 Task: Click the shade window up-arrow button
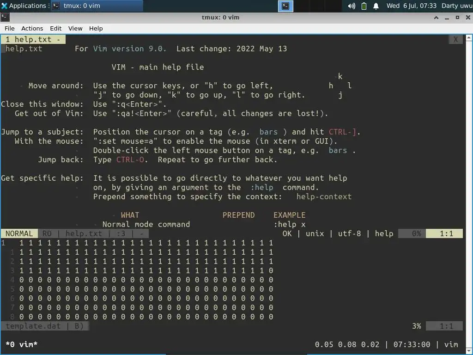[x=436, y=18]
